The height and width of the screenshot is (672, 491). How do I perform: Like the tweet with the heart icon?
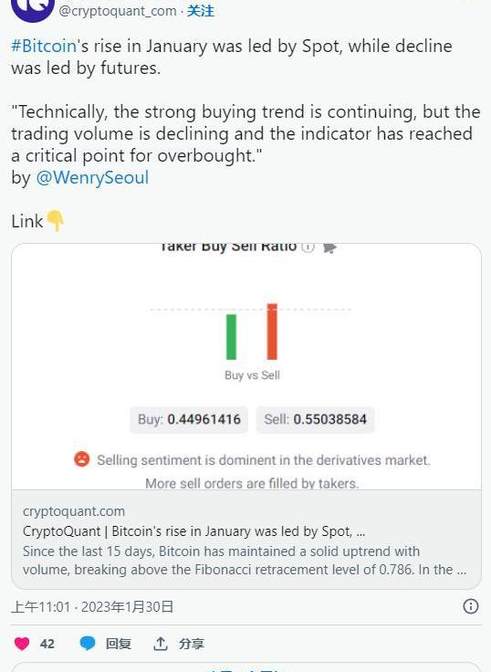[22, 644]
